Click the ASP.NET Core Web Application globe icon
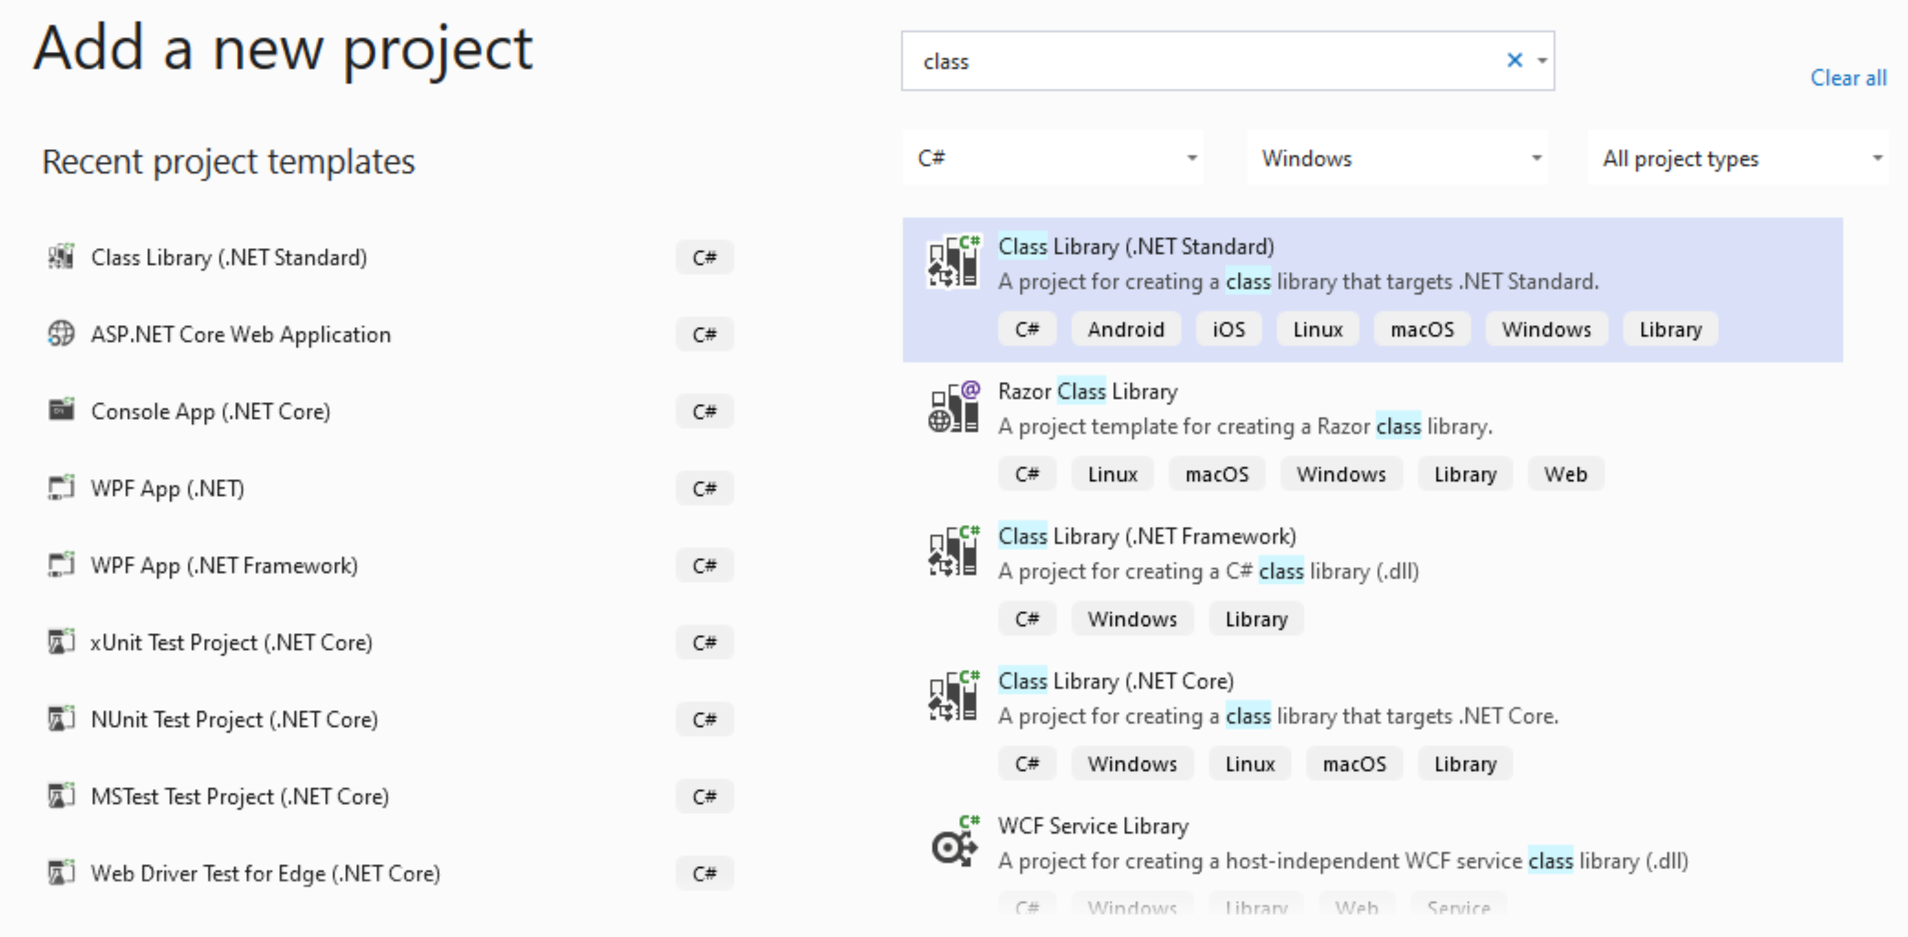Viewport: 1908px width, 937px height. tap(60, 334)
